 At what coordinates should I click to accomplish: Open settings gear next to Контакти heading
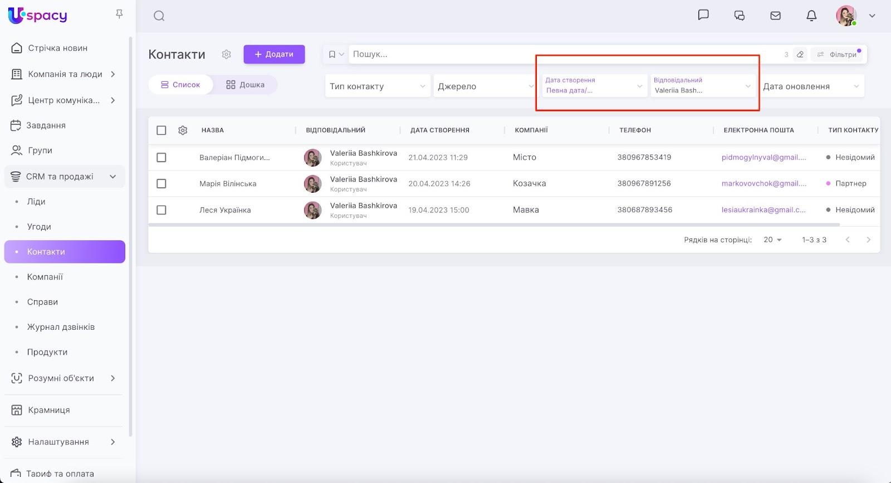pyautogui.click(x=226, y=54)
